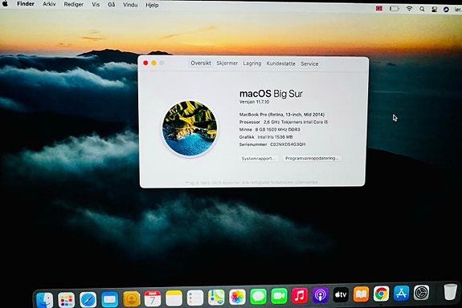Image resolution: width=462 pixels, height=308 pixels.
Task: Open the Calendar app in the dock
Action: tap(153, 298)
